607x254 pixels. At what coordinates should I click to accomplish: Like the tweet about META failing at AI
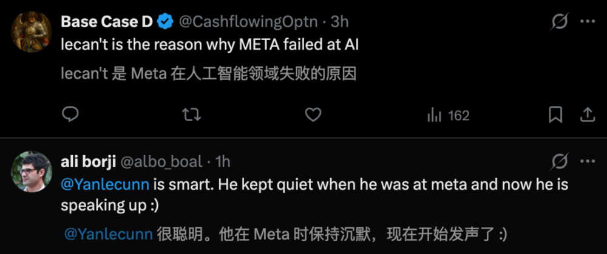(312, 115)
